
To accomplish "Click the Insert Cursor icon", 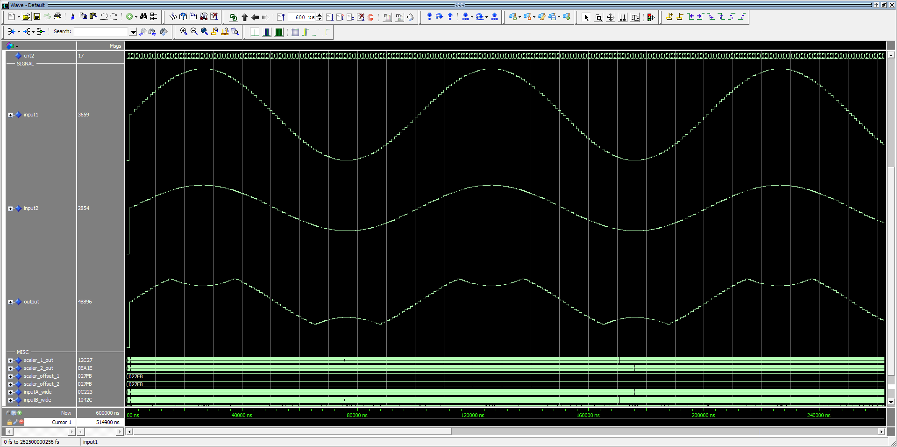I will click(x=669, y=17).
